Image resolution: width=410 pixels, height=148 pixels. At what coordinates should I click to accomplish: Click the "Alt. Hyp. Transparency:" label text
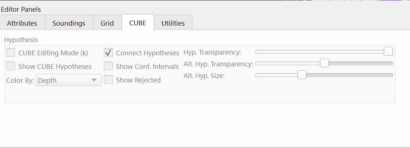[218, 64]
